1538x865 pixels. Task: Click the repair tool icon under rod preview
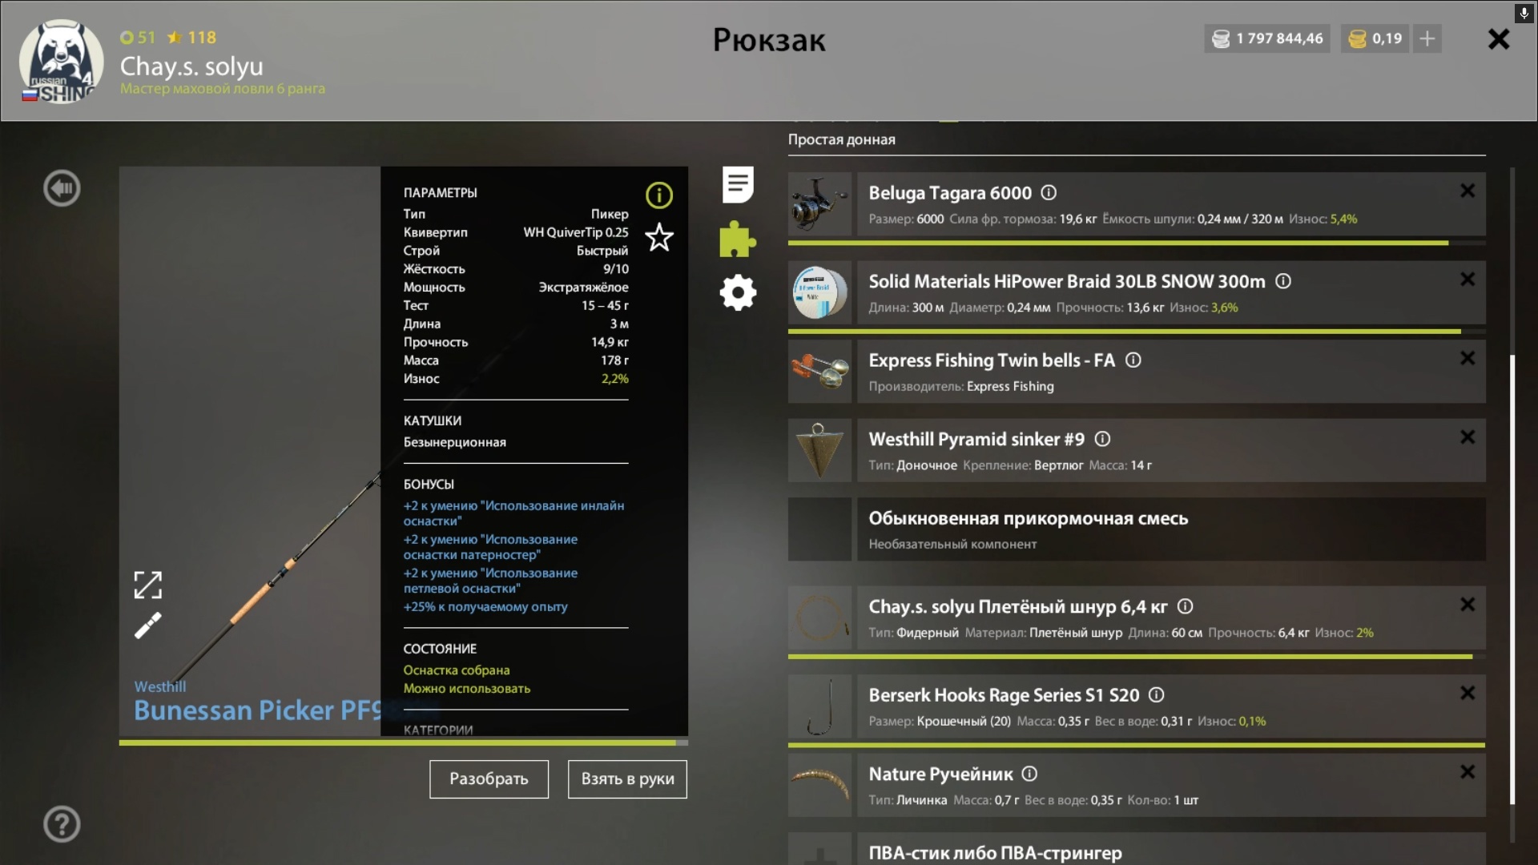[148, 626]
